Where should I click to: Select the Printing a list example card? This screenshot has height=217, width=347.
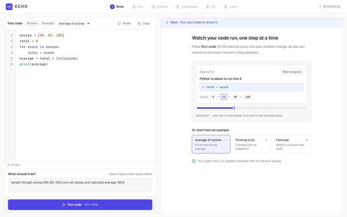(x=251, y=144)
